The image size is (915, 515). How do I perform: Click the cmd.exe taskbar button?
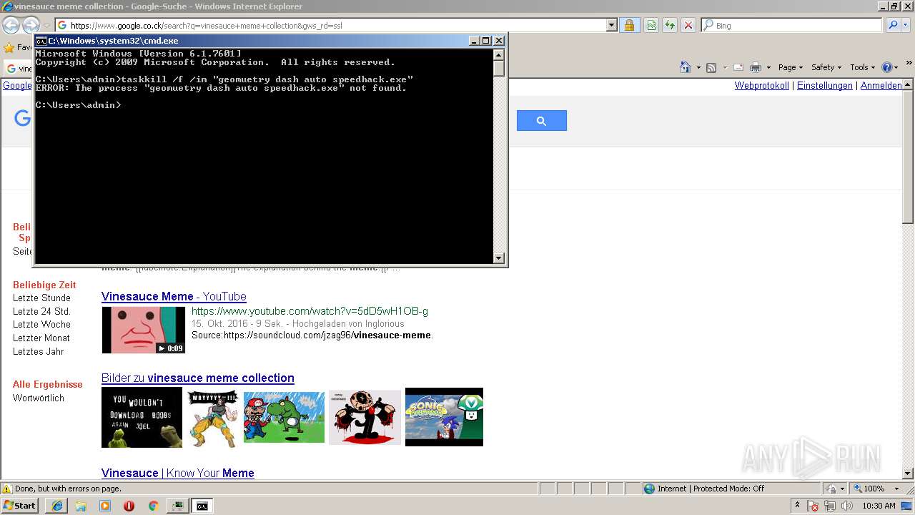[202, 506]
